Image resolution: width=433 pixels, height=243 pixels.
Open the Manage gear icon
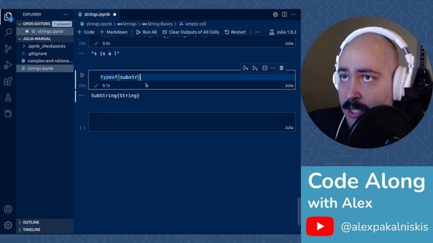[8, 225]
